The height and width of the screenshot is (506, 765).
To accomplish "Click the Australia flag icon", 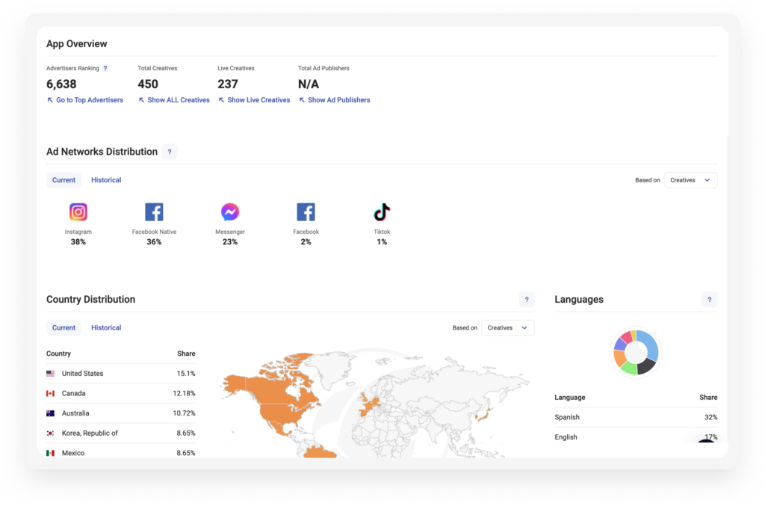I will pos(50,413).
